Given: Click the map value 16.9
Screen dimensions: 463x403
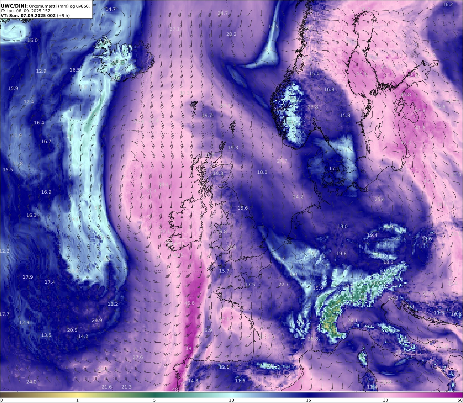Looking at the screenshot, I should 46,192.
